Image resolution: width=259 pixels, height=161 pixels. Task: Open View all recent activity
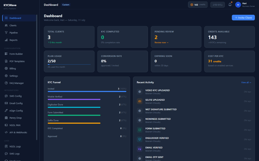point(246,82)
